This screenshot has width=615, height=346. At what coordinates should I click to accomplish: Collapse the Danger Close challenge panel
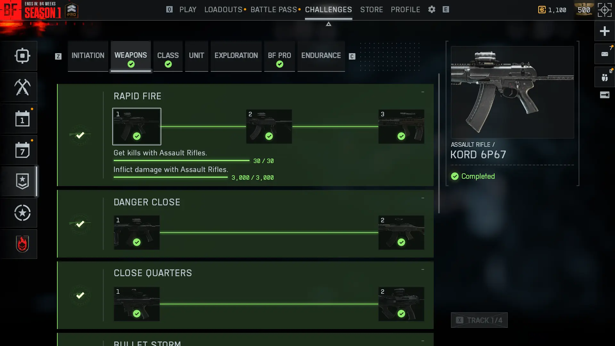[x=423, y=198]
